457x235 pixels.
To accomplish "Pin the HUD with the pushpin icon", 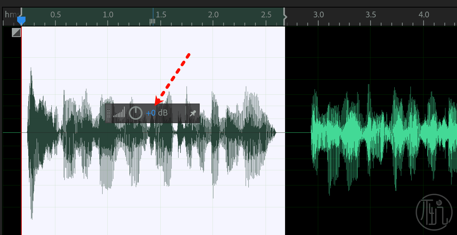I will click(193, 113).
